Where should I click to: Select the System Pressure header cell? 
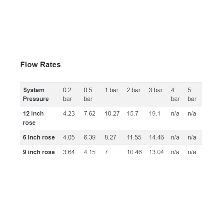click(x=36, y=94)
